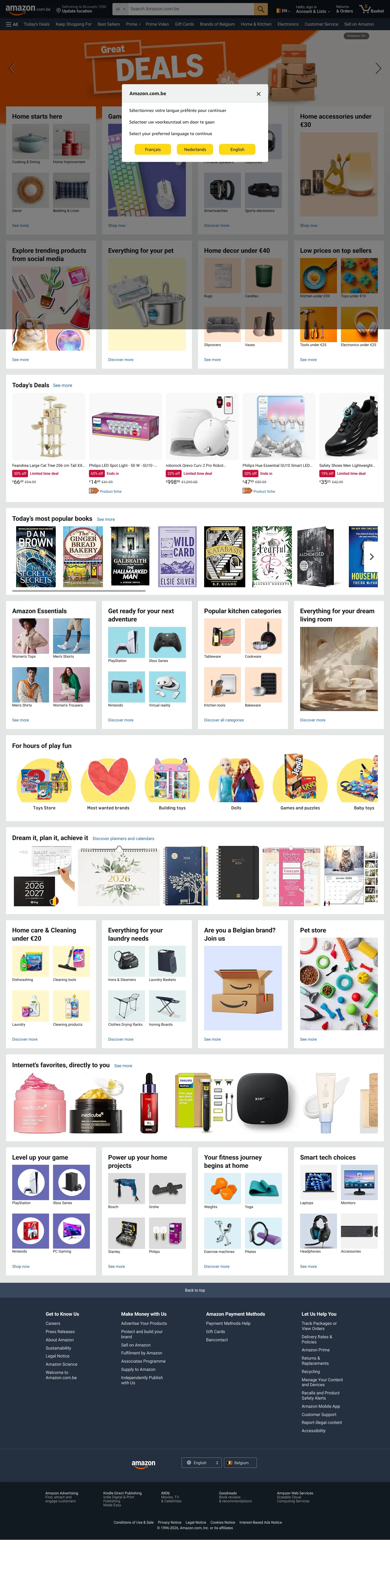The image size is (390, 1577).
Task: Select Nederlands language button
Action: pyautogui.click(x=195, y=149)
